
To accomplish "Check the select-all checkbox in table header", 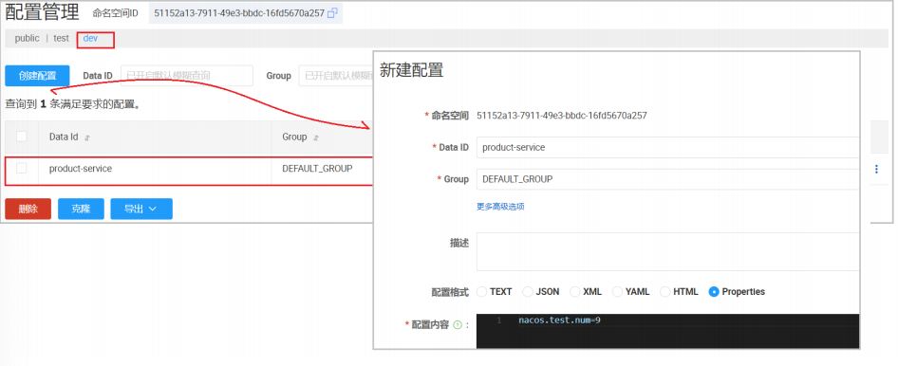I will coord(22,137).
